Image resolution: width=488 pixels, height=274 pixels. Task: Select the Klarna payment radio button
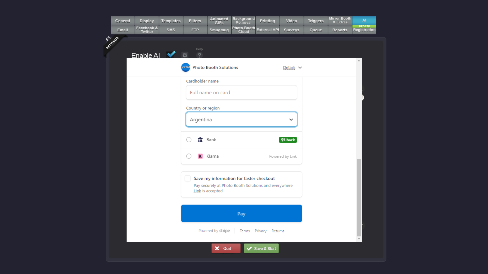[x=189, y=156]
